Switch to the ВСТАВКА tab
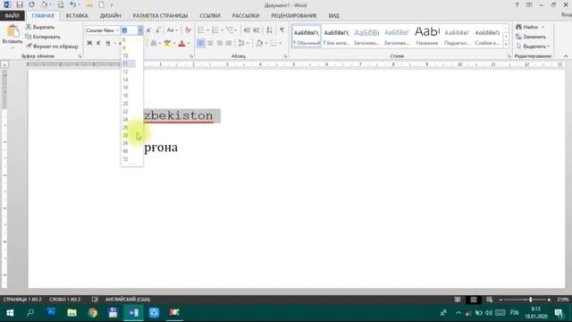 [77, 16]
